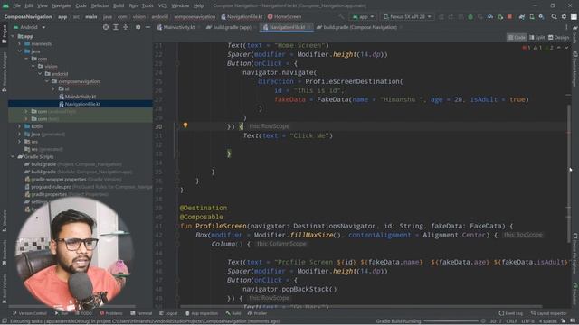Open the Project side tool window button
This screenshot has width=579, height=325.
4,34
